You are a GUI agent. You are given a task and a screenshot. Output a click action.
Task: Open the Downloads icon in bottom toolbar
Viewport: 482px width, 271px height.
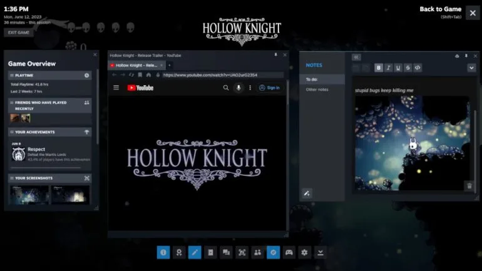(320, 252)
